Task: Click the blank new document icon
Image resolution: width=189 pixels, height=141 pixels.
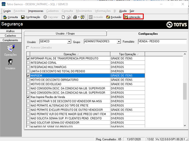Action: 63,17
